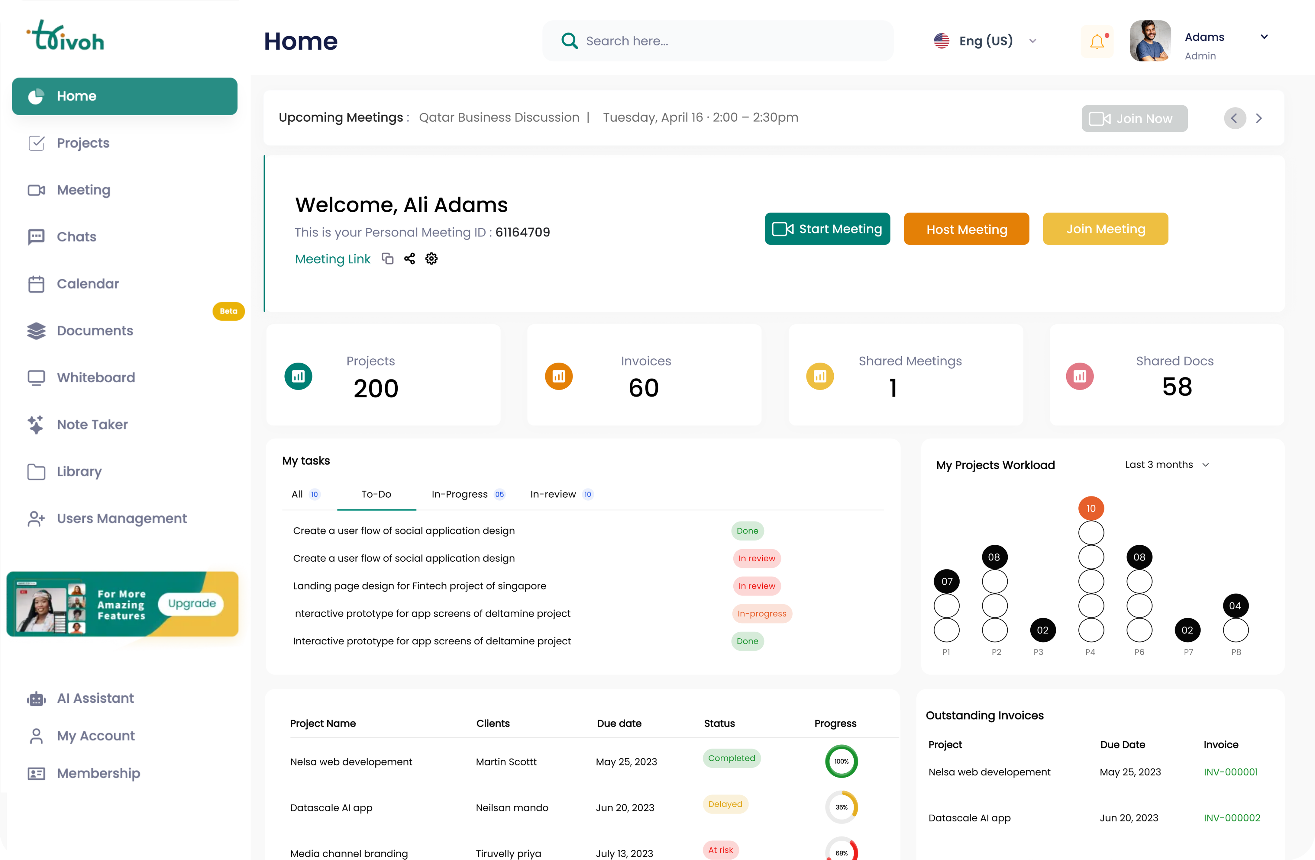Open the Calendar in sidebar
This screenshot has height=860, width=1315.
click(89, 284)
